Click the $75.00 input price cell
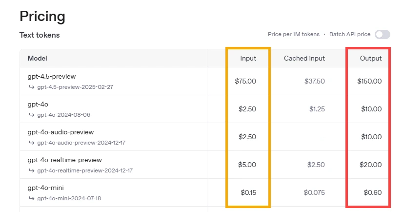 [245, 81]
